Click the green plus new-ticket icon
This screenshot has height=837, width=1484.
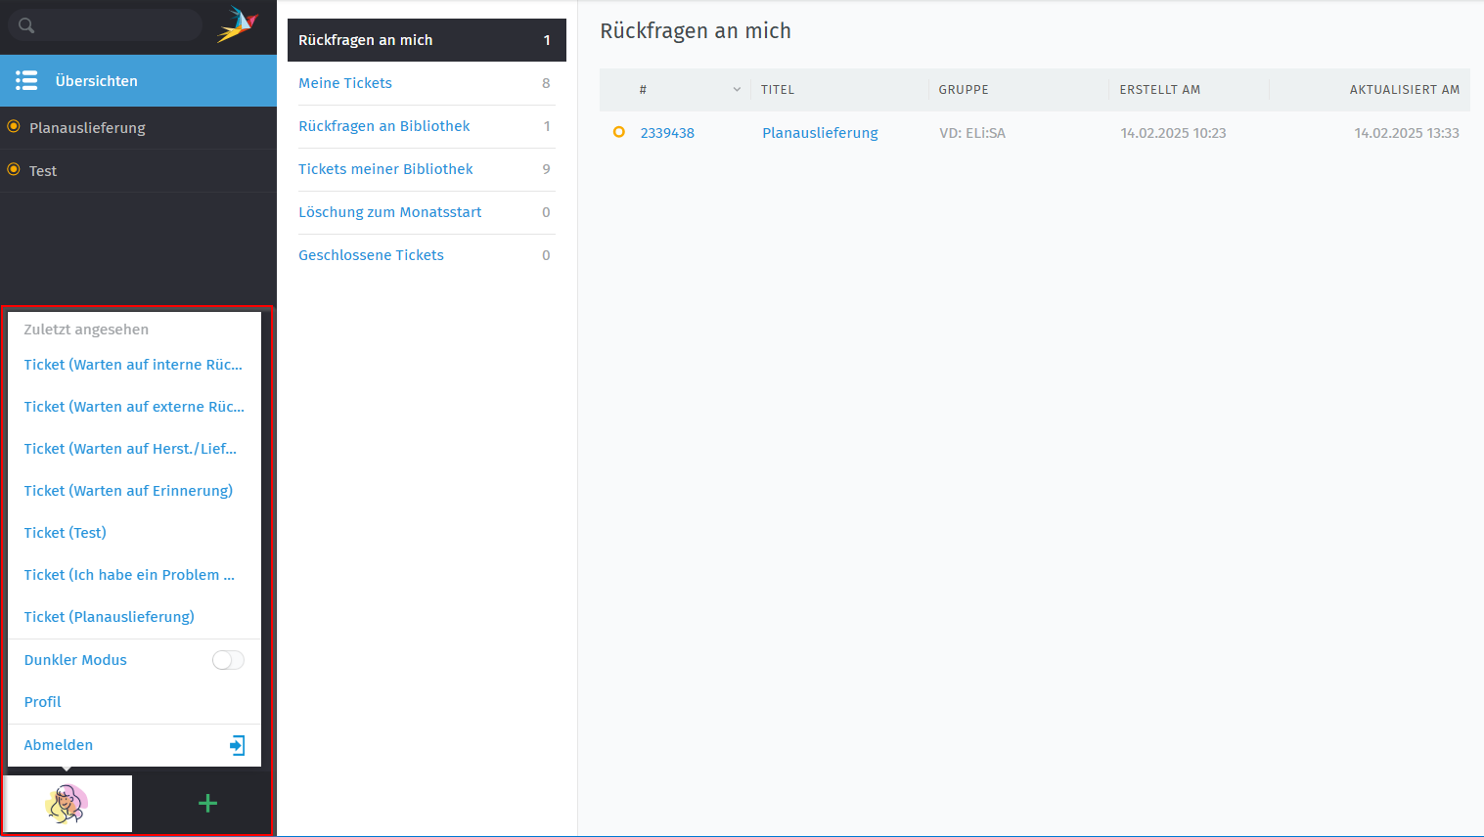click(x=207, y=804)
